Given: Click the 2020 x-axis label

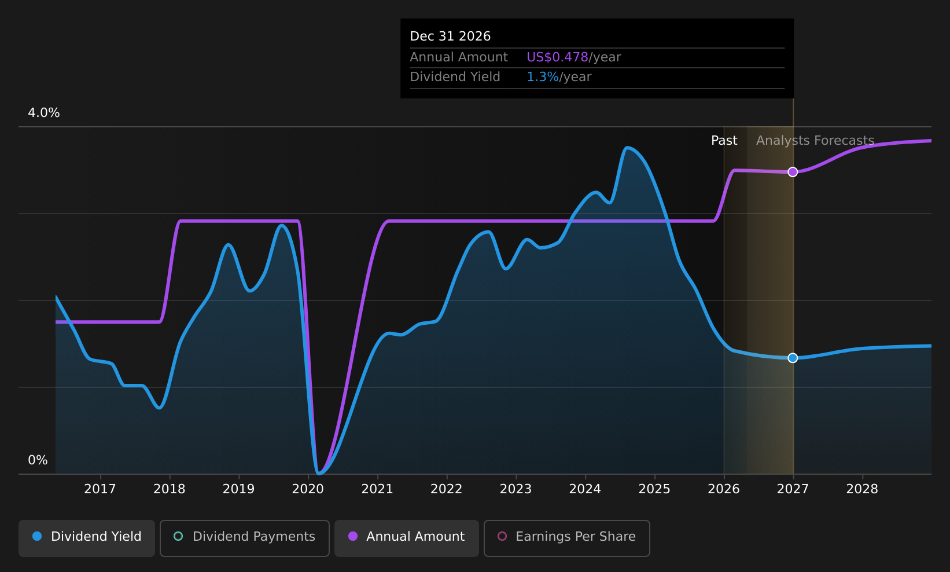Looking at the screenshot, I should 308,489.
